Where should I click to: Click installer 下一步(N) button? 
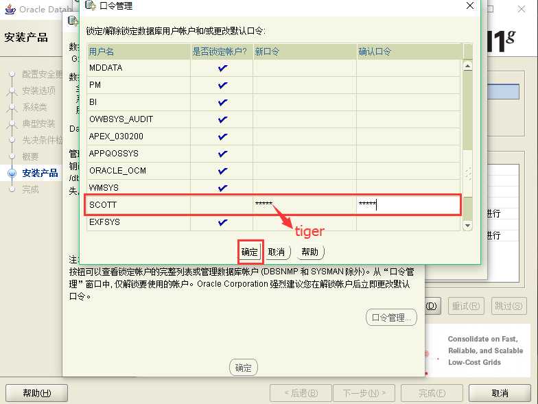[364, 393]
